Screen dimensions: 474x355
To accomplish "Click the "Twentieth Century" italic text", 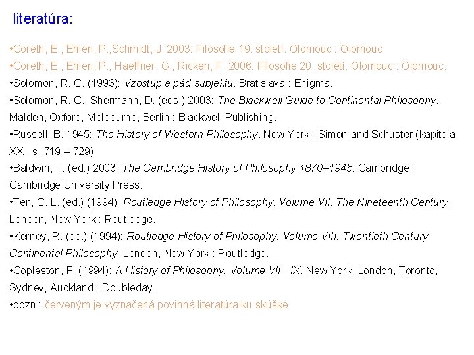I will tap(384, 236).
